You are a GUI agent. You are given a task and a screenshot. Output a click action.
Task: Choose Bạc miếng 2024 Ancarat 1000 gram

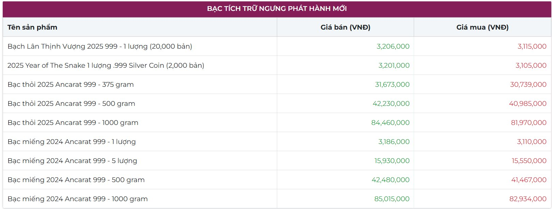coord(78,199)
